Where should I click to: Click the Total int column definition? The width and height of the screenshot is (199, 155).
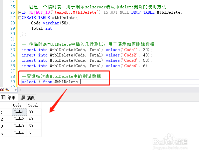[42, 28]
